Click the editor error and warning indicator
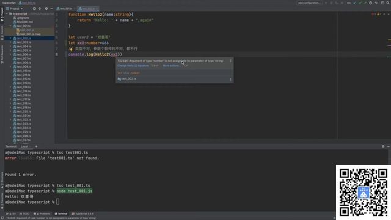391x220 pixels. (376, 14)
